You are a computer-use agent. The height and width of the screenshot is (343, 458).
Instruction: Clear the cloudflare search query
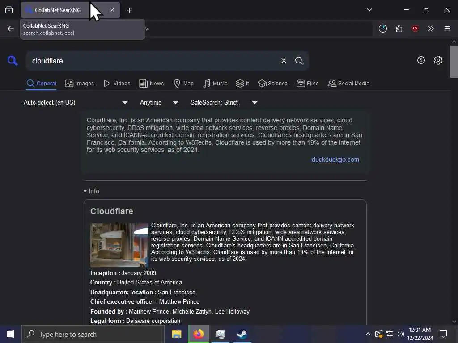click(284, 61)
